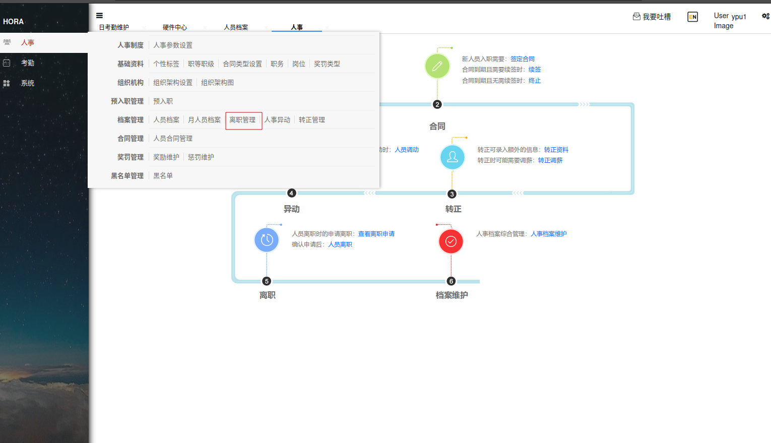Switch language using the EN toggle
The image size is (771, 443).
coord(692,17)
